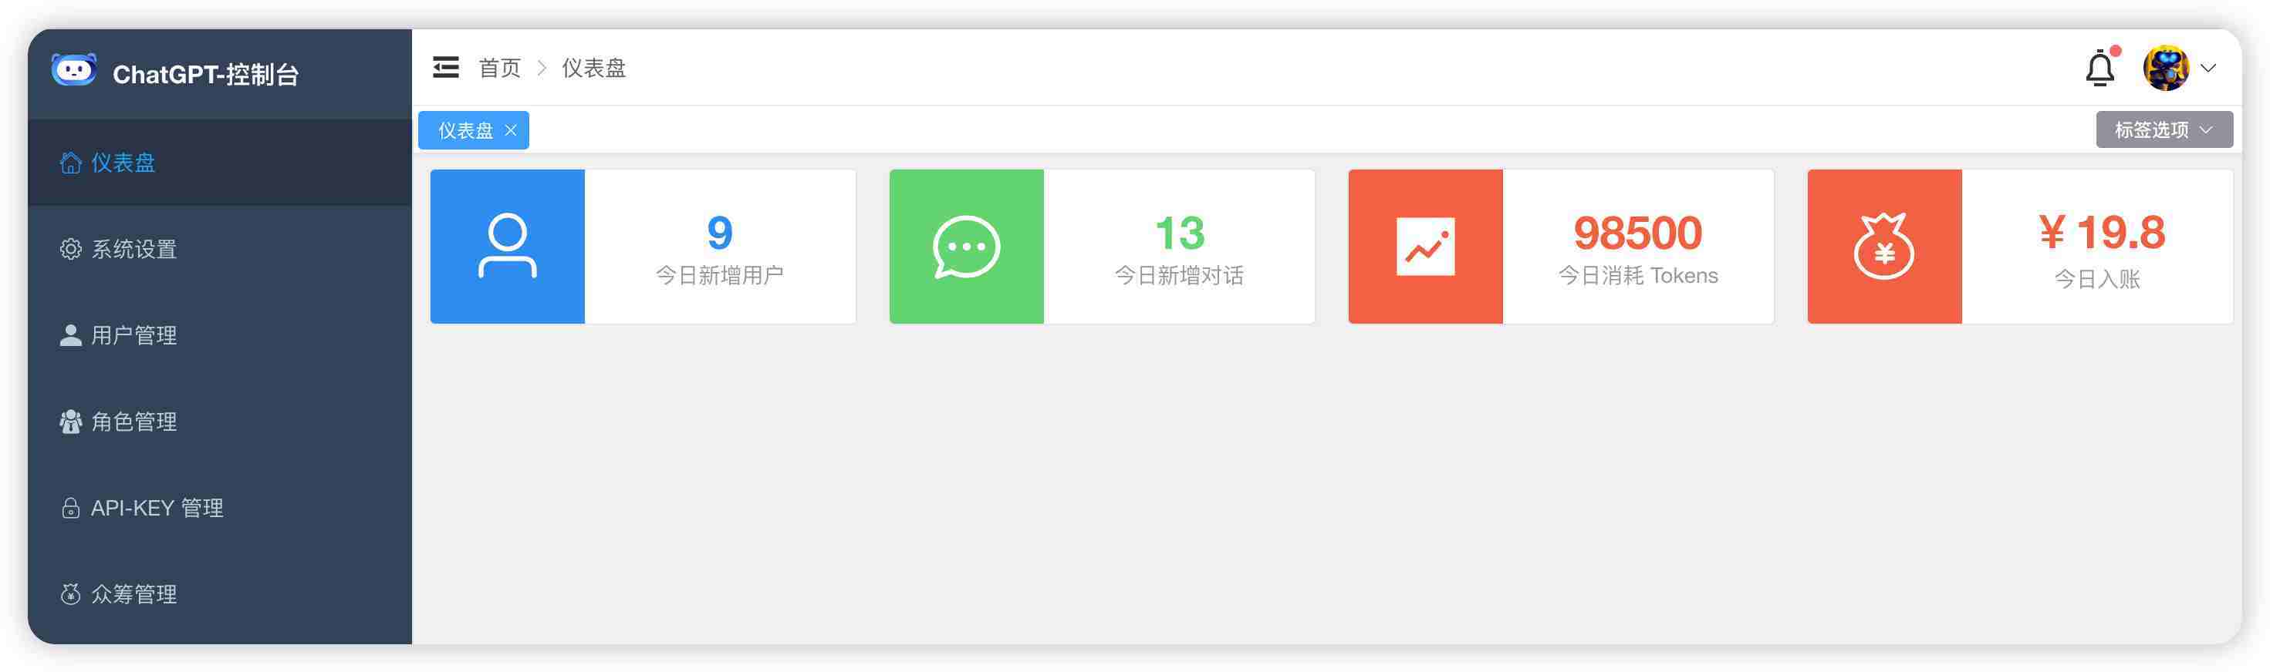Collapse sidebar with the hamburger fold icon
The image size is (2270, 672).
tap(446, 68)
